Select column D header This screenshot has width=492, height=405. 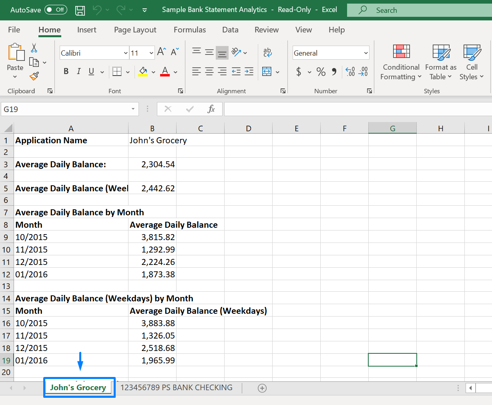pos(249,128)
